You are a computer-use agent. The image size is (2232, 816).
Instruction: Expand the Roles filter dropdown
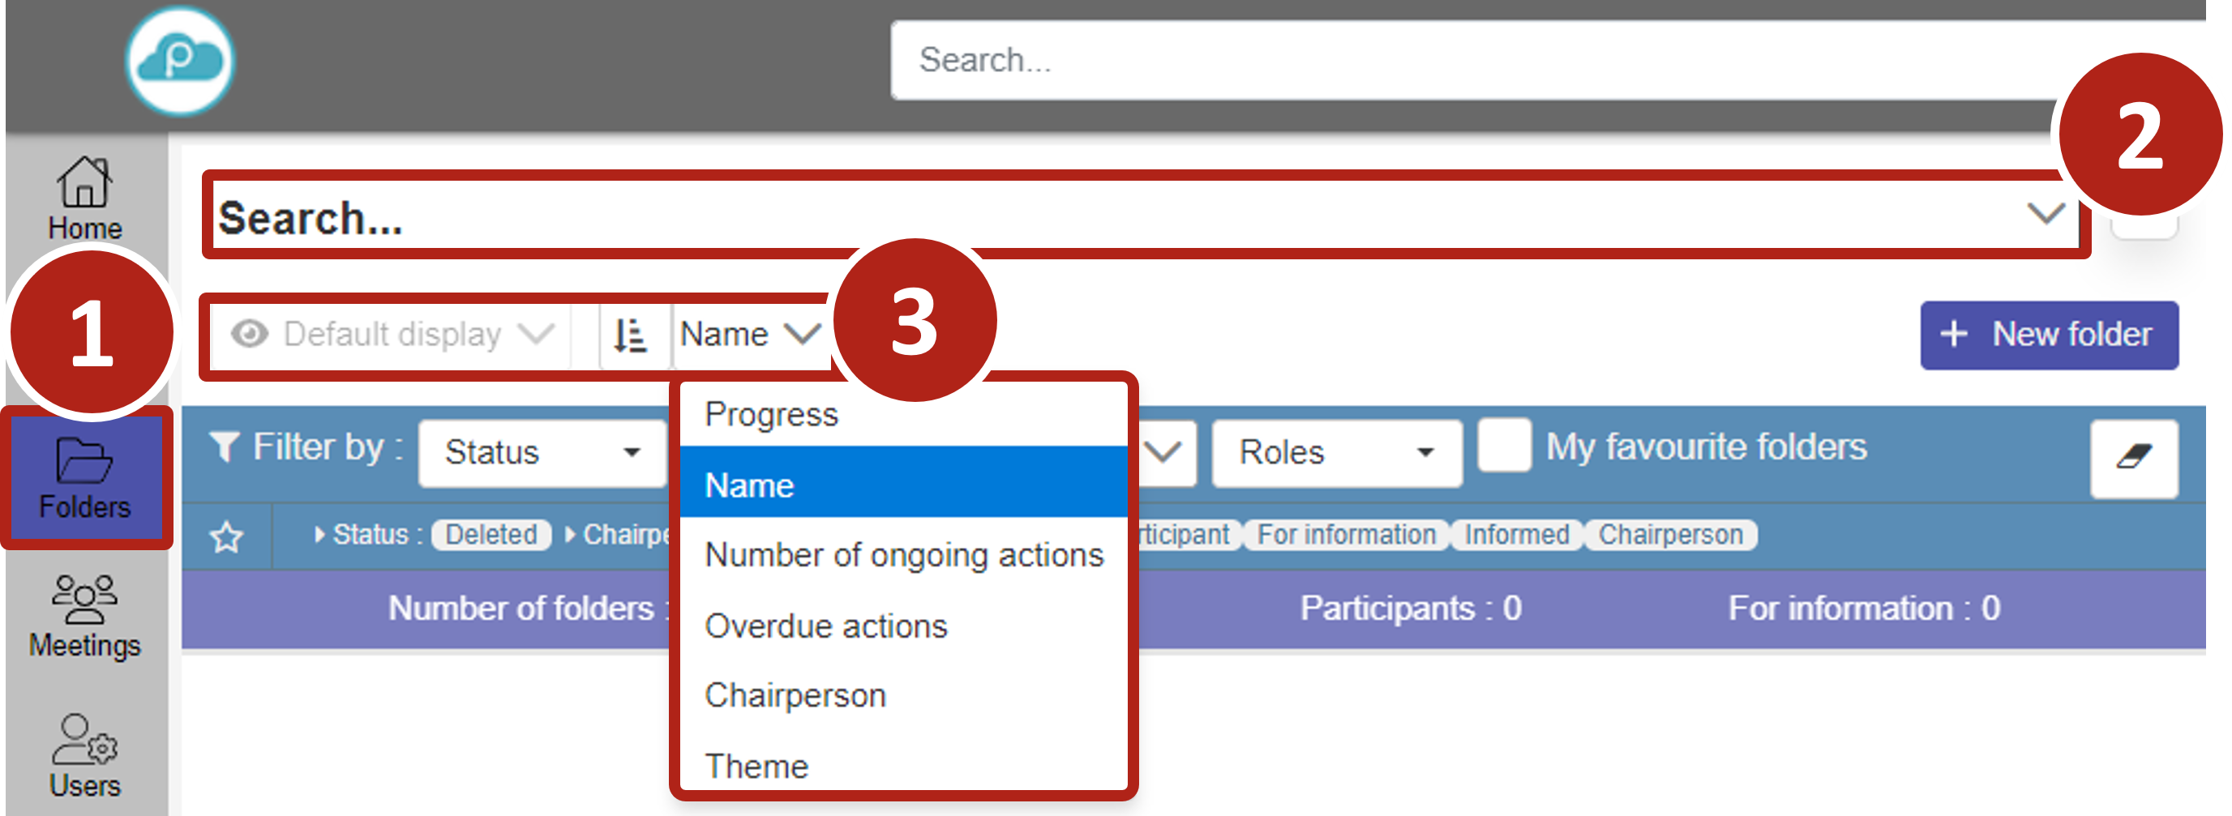point(1335,452)
